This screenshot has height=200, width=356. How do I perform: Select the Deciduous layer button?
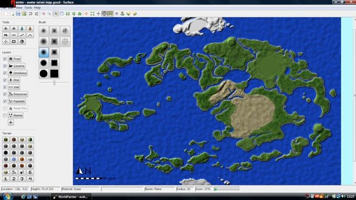[x=18, y=73]
